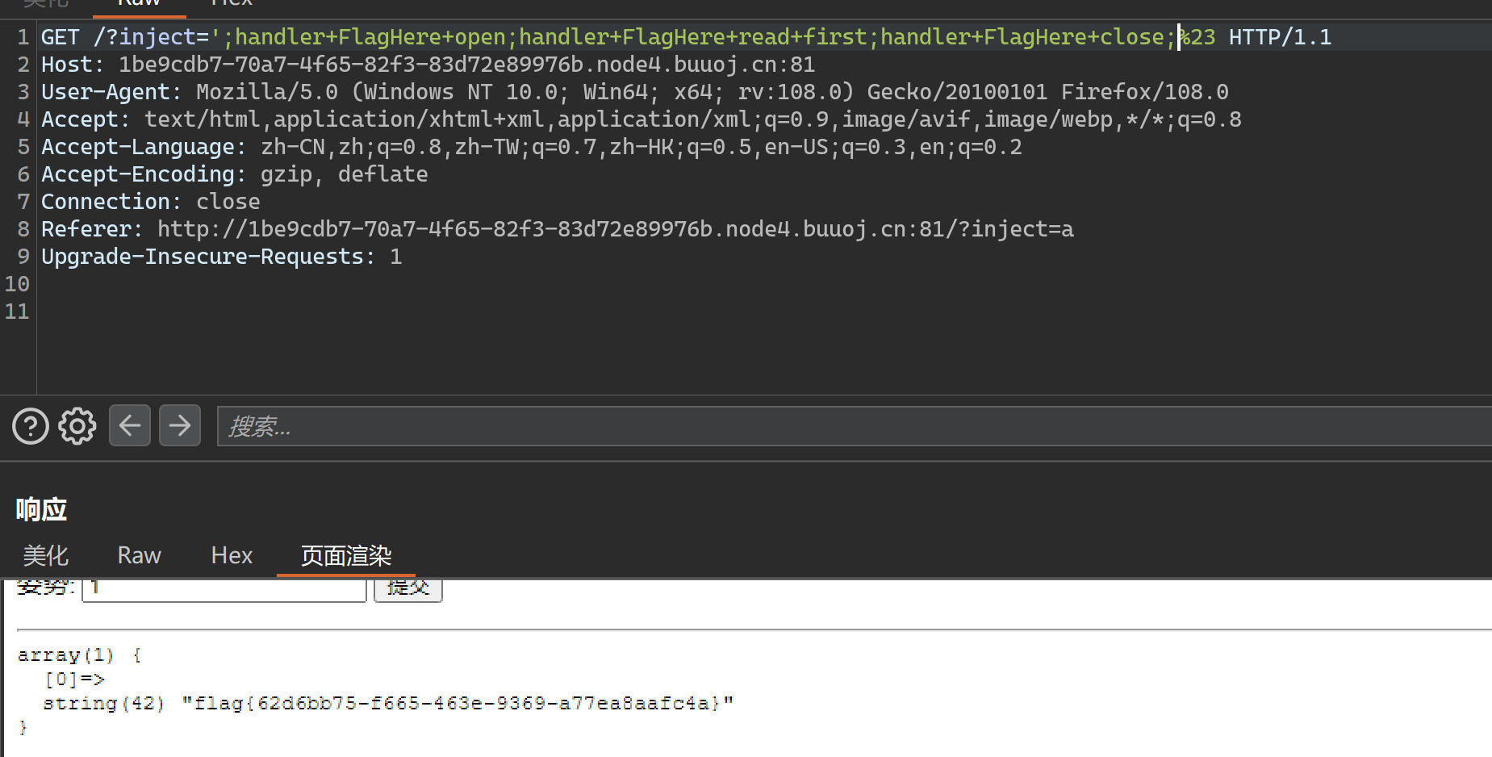
Task: Open search settings gear icon
Action: point(77,426)
